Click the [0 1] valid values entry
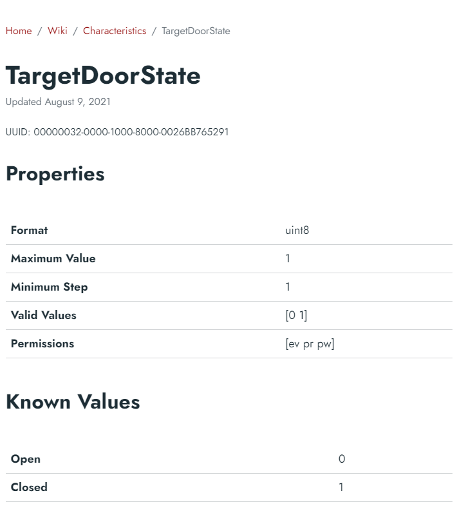The height and width of the screenshot is (522, 457). click(x=296, y=315)
